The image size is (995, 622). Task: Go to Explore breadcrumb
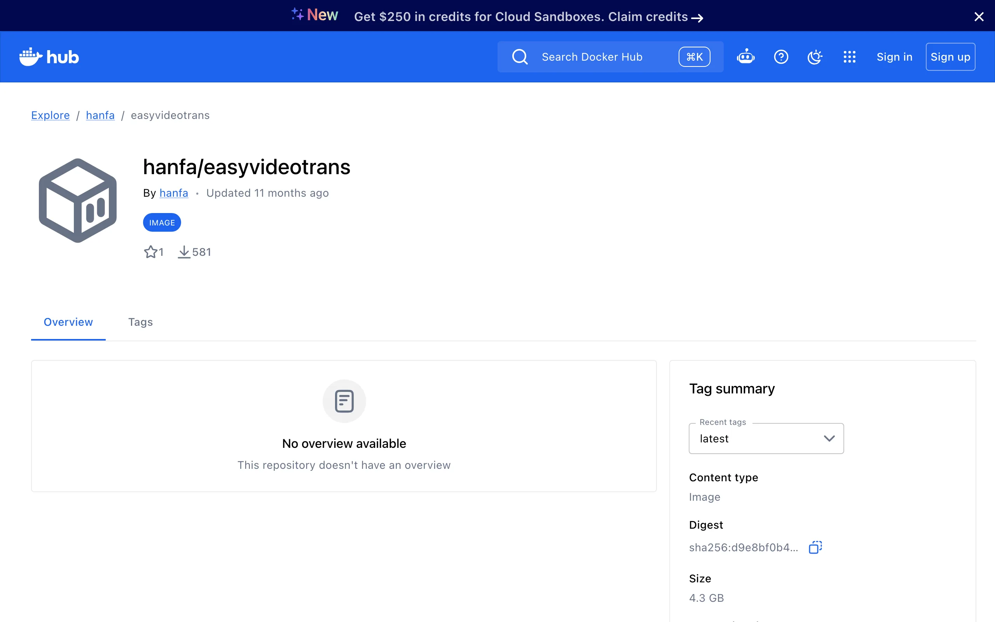click(51, 115)
